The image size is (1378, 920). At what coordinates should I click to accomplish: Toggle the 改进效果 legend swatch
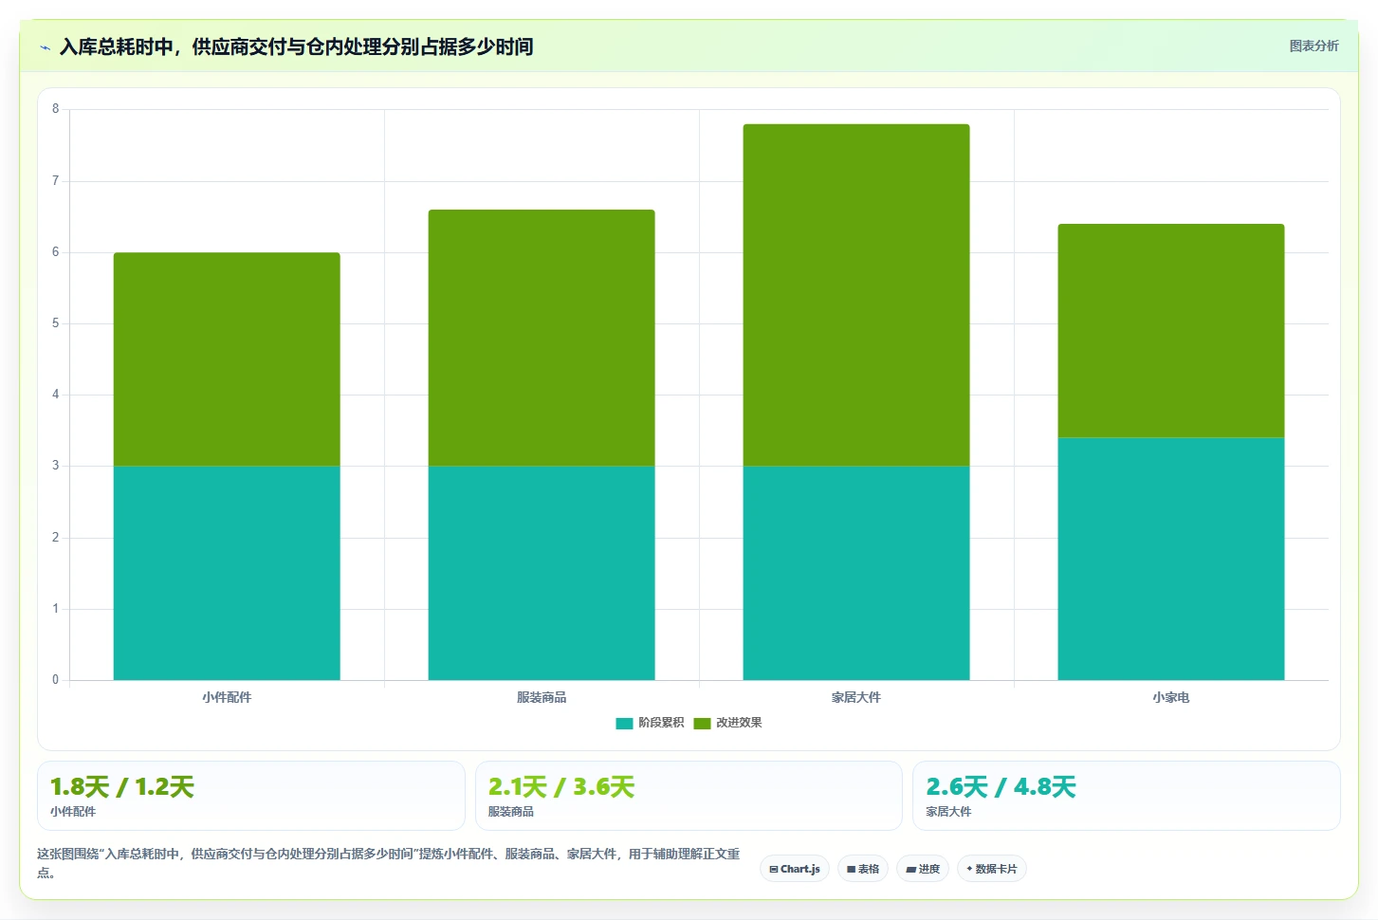point(702,724)
